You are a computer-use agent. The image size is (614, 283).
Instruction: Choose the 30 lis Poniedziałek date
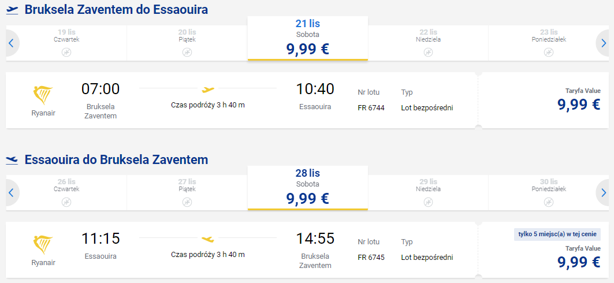pos(549,193)
